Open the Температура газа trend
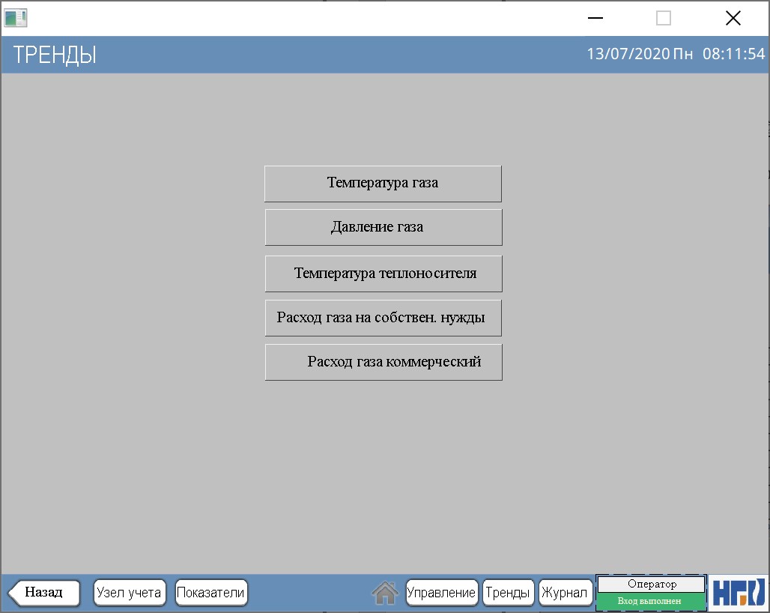Screen dimensions: 770x613 pos(383,184)
